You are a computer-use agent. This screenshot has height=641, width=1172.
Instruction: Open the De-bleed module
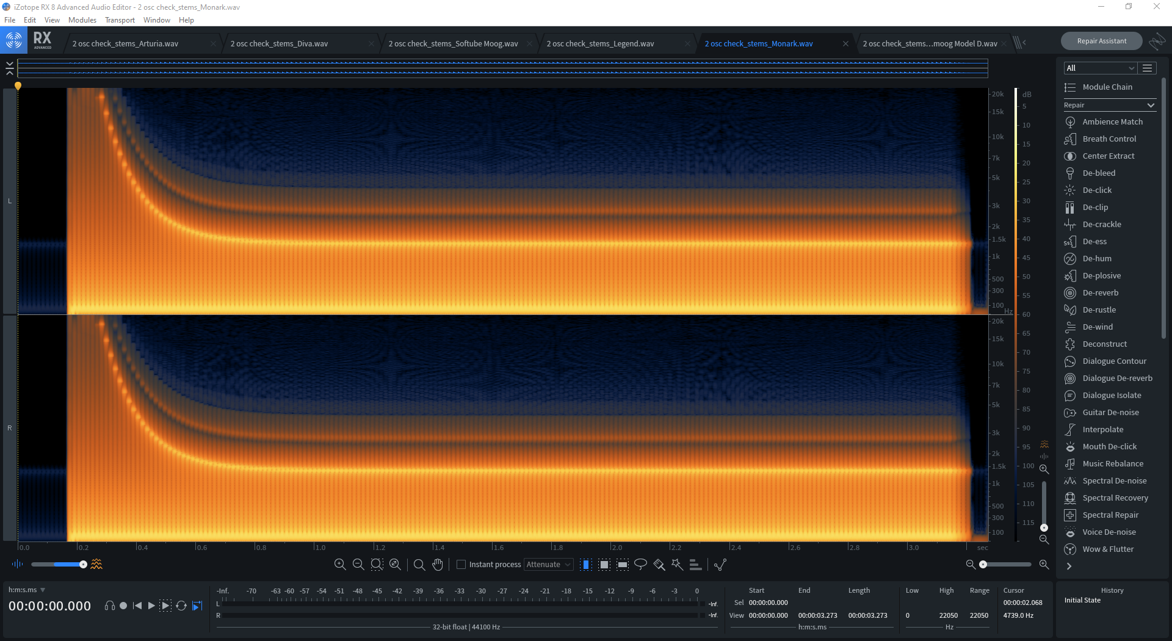pos(1090,173)
